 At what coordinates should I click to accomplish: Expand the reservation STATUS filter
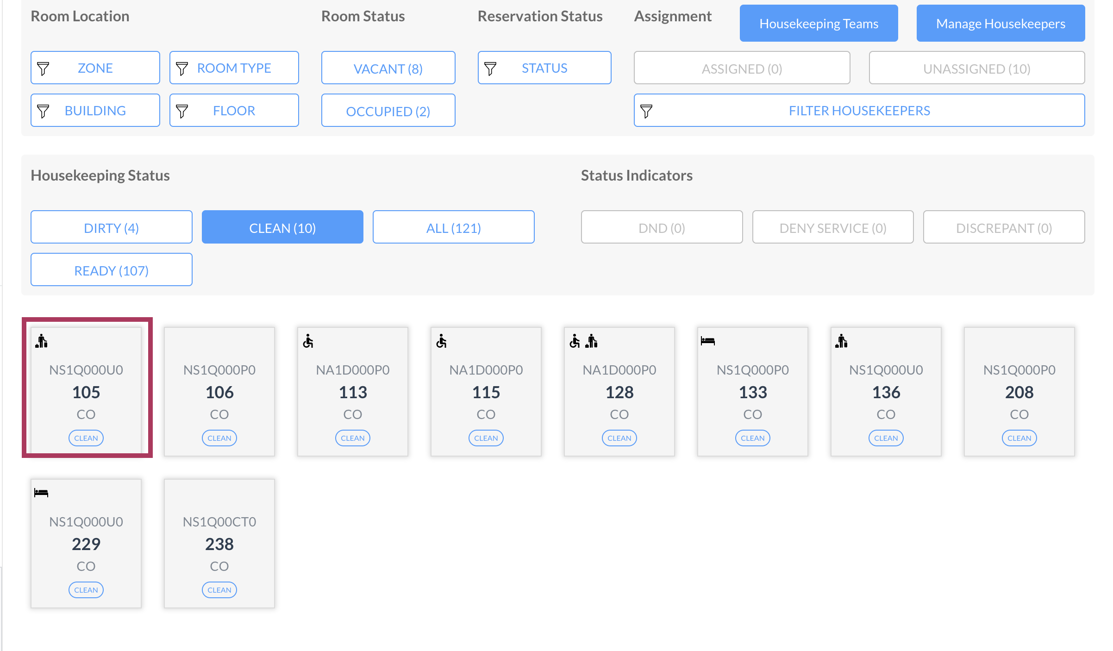[544, 68]
